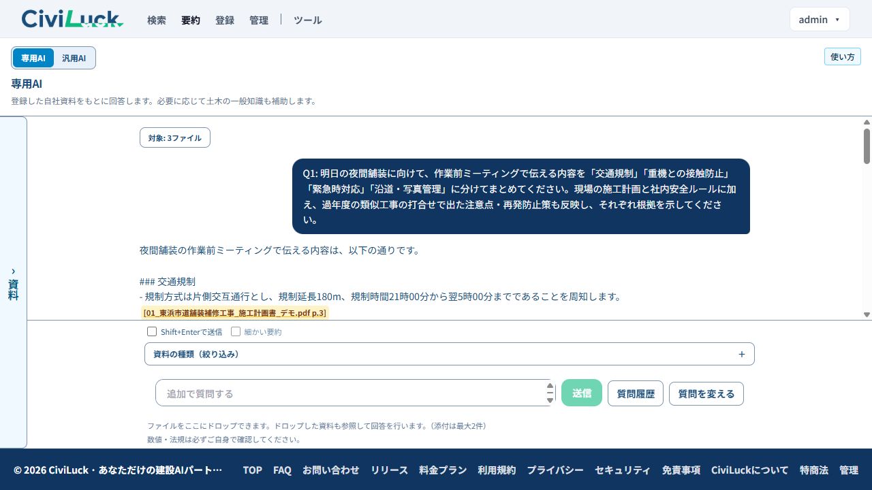This screenshot has height=490, width=872.
Task: Open 利用規約 footer link
Action: (497, 470)
